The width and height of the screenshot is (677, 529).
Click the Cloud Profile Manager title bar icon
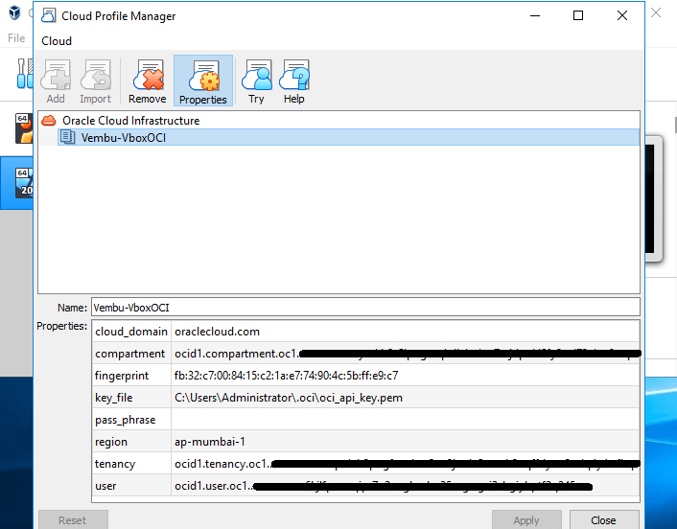(48, 15)
